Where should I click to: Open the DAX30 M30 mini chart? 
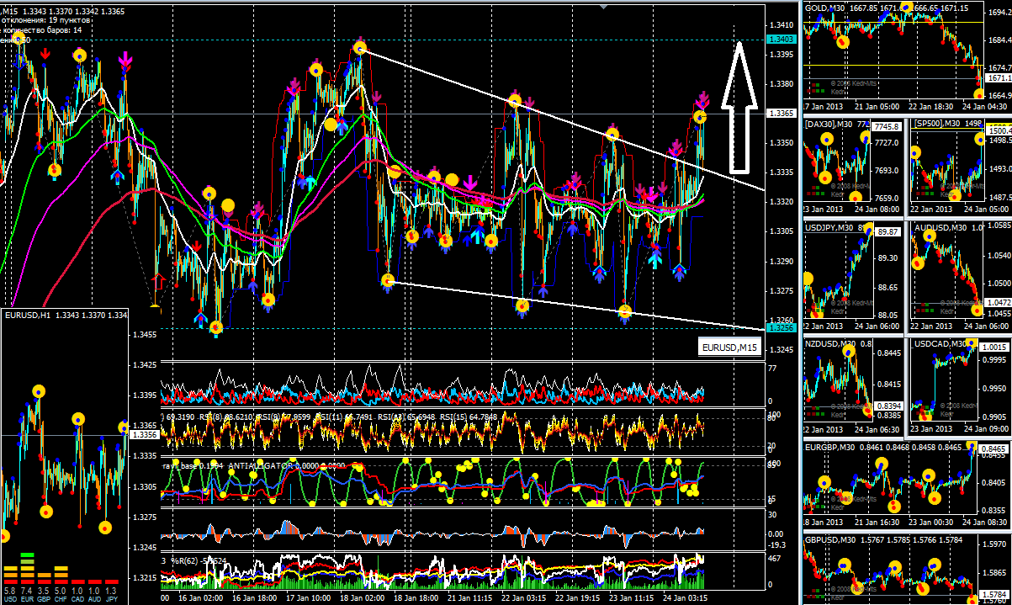point(851,164)
